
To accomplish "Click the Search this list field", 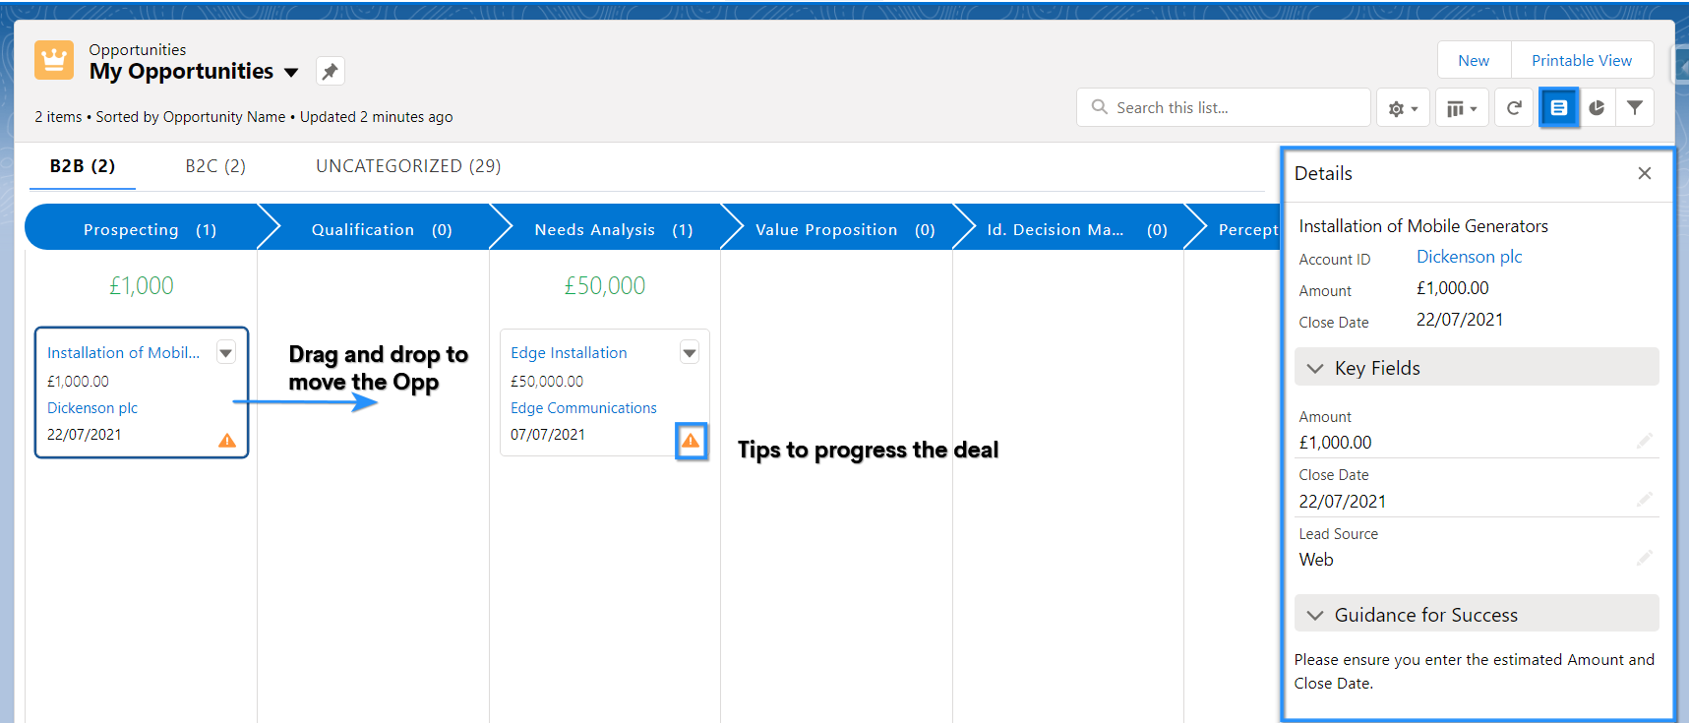I will [x=1224, y=107].
